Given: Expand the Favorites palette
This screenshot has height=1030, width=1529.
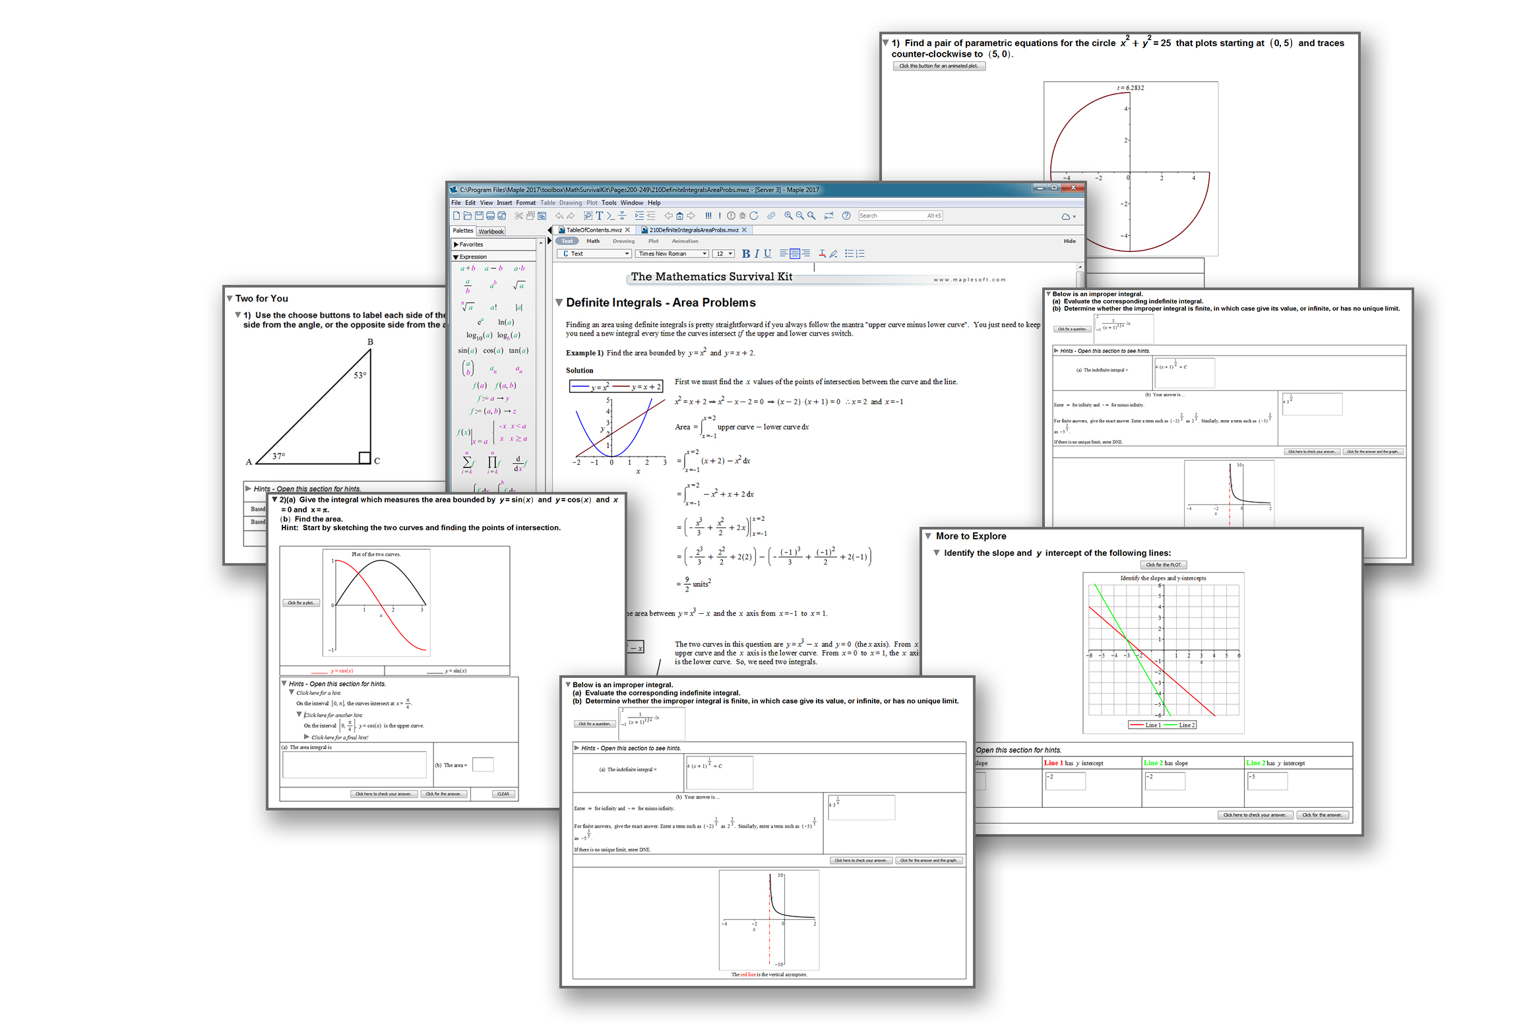Looking at the screenshot, I should [471, 245].
